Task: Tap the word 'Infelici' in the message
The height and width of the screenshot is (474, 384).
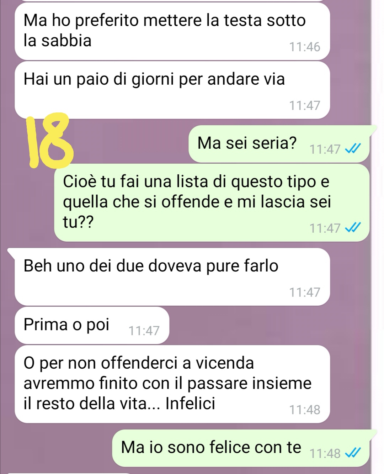Action: click(191, 404)
